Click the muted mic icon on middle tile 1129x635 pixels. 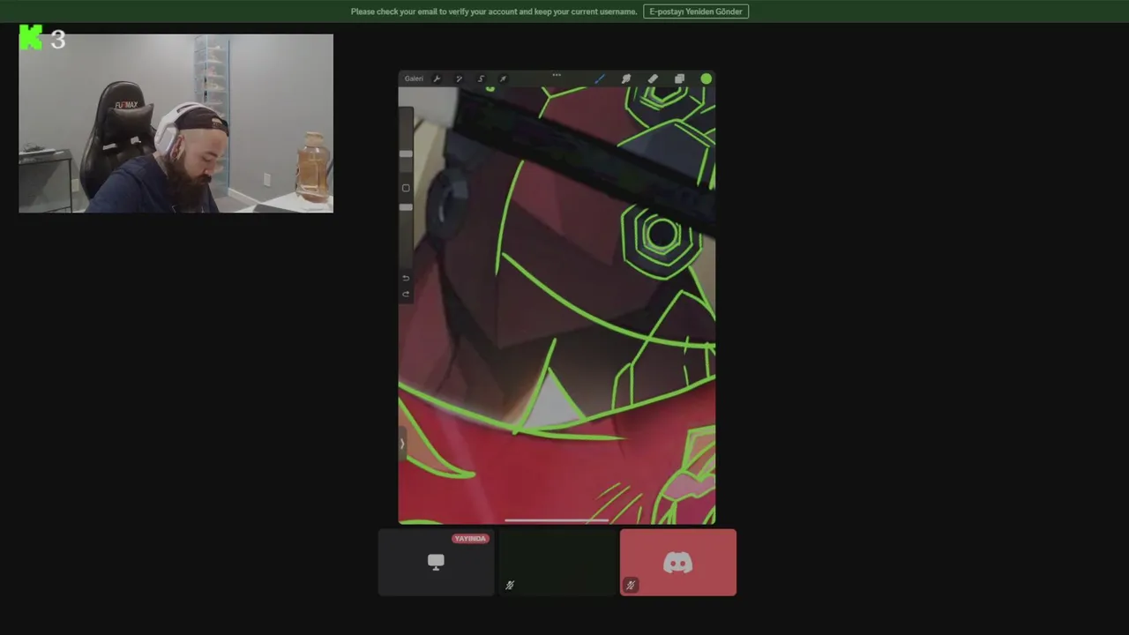click(510, 585)
